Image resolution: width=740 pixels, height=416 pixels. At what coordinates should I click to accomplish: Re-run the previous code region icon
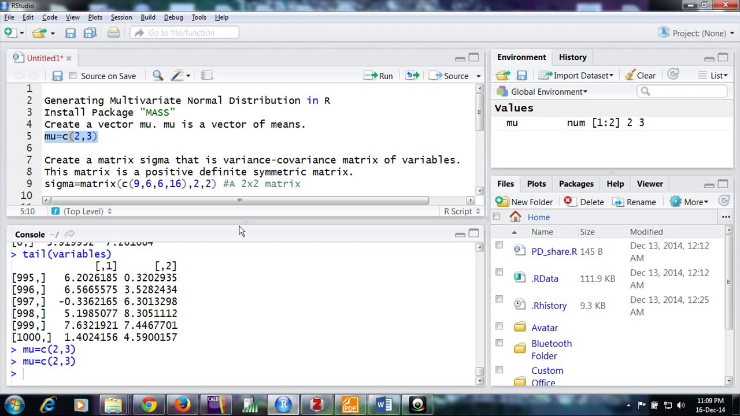(412, 76)
